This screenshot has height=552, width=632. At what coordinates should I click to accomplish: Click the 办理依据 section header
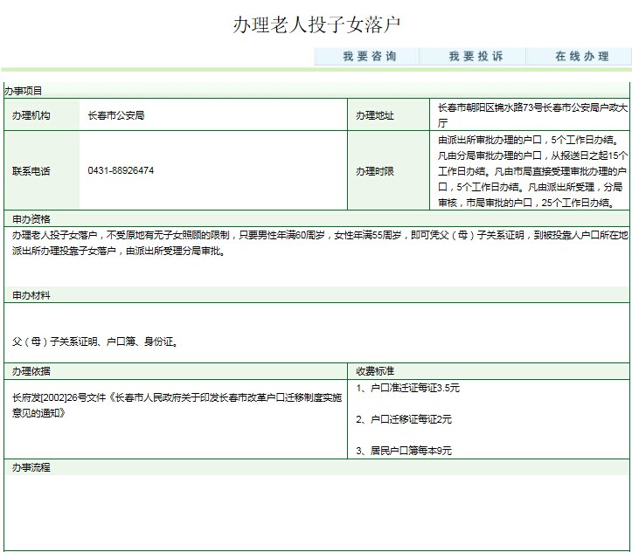(176, 371)
